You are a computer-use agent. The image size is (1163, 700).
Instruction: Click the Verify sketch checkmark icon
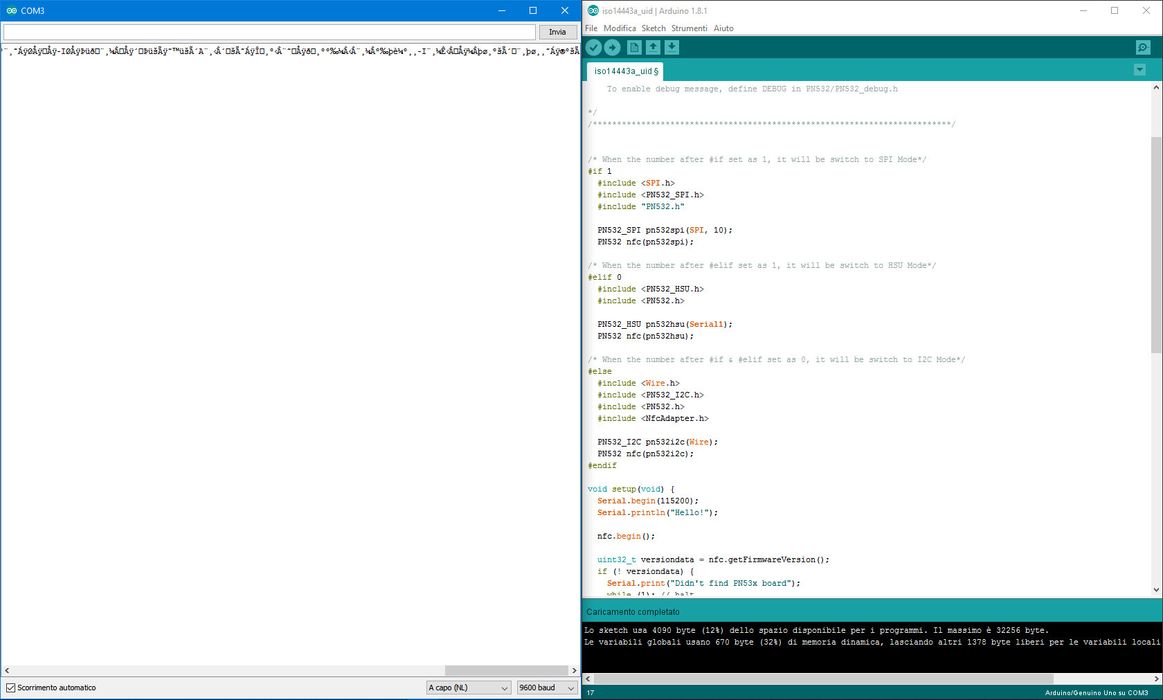(594, 47)
